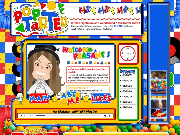Click the Pop Tarted site logo
The width and height of the screenshot is (180, 135).
(40, 19)
